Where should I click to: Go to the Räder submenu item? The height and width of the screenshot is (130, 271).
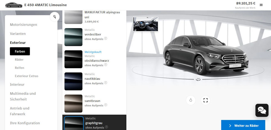click(x=19, y=60)
